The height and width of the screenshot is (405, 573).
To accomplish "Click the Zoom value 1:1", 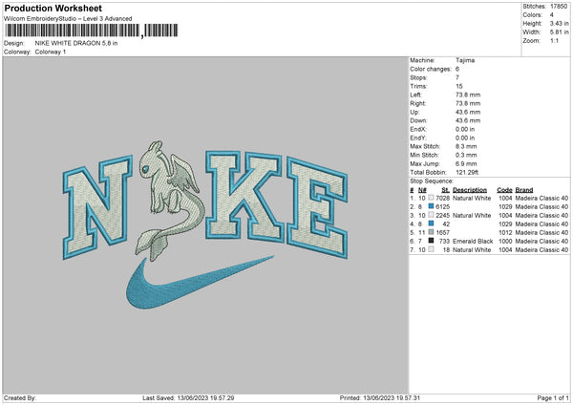I will 554,40.
